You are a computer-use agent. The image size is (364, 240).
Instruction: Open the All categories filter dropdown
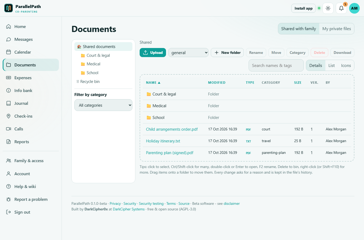pos(103,105)
